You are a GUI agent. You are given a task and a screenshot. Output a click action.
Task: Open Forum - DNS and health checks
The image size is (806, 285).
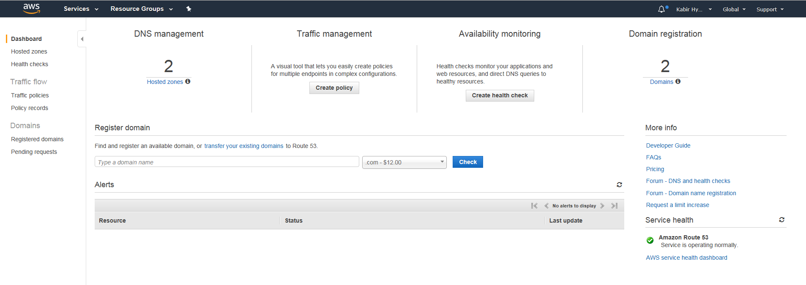point(688,181)
